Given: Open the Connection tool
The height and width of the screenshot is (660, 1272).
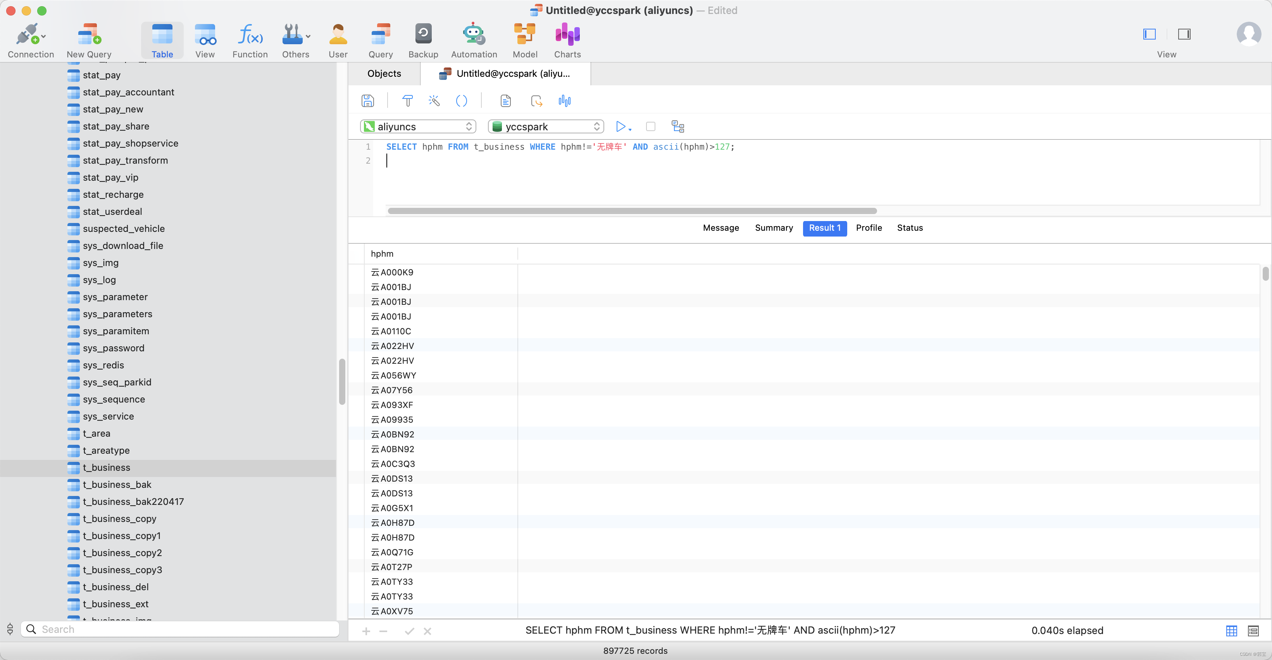Looking at the screenshot, I should [x=31, y=40].
